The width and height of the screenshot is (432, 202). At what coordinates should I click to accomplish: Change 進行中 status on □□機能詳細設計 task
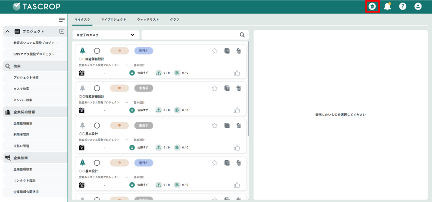coord(143,51)
